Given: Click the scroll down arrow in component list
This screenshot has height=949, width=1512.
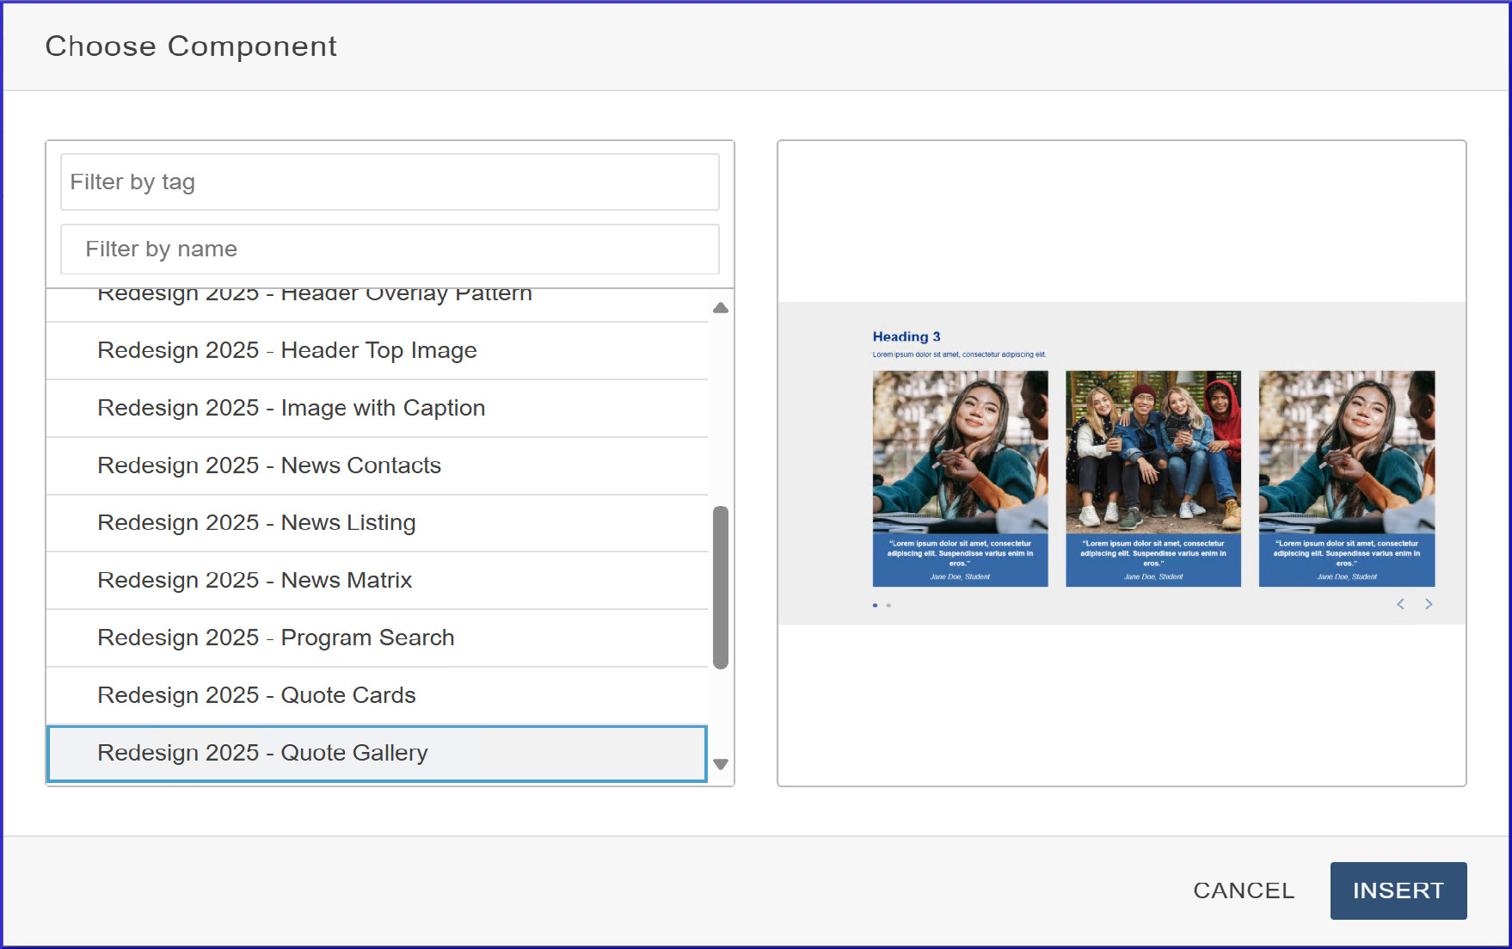Looking at the screenshot, I should (721, 764).
